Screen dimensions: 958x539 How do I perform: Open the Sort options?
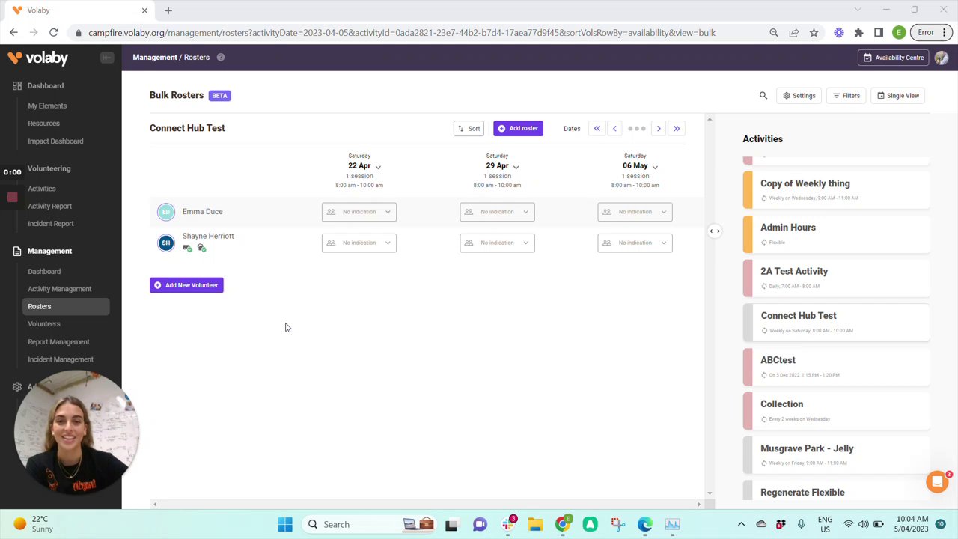[x=469, y=128]
